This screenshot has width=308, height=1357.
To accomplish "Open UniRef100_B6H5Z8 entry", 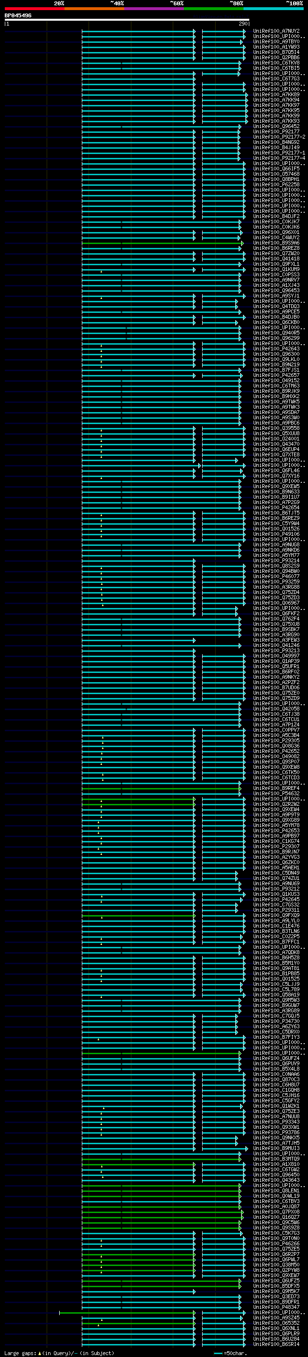I will click(x=276, y=957).
